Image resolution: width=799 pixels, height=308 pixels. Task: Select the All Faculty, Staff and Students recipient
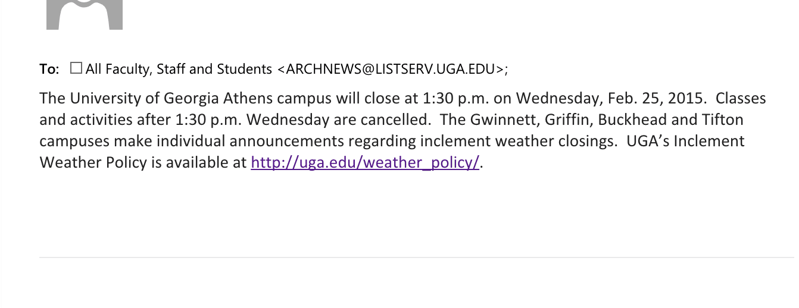(179, 69)
